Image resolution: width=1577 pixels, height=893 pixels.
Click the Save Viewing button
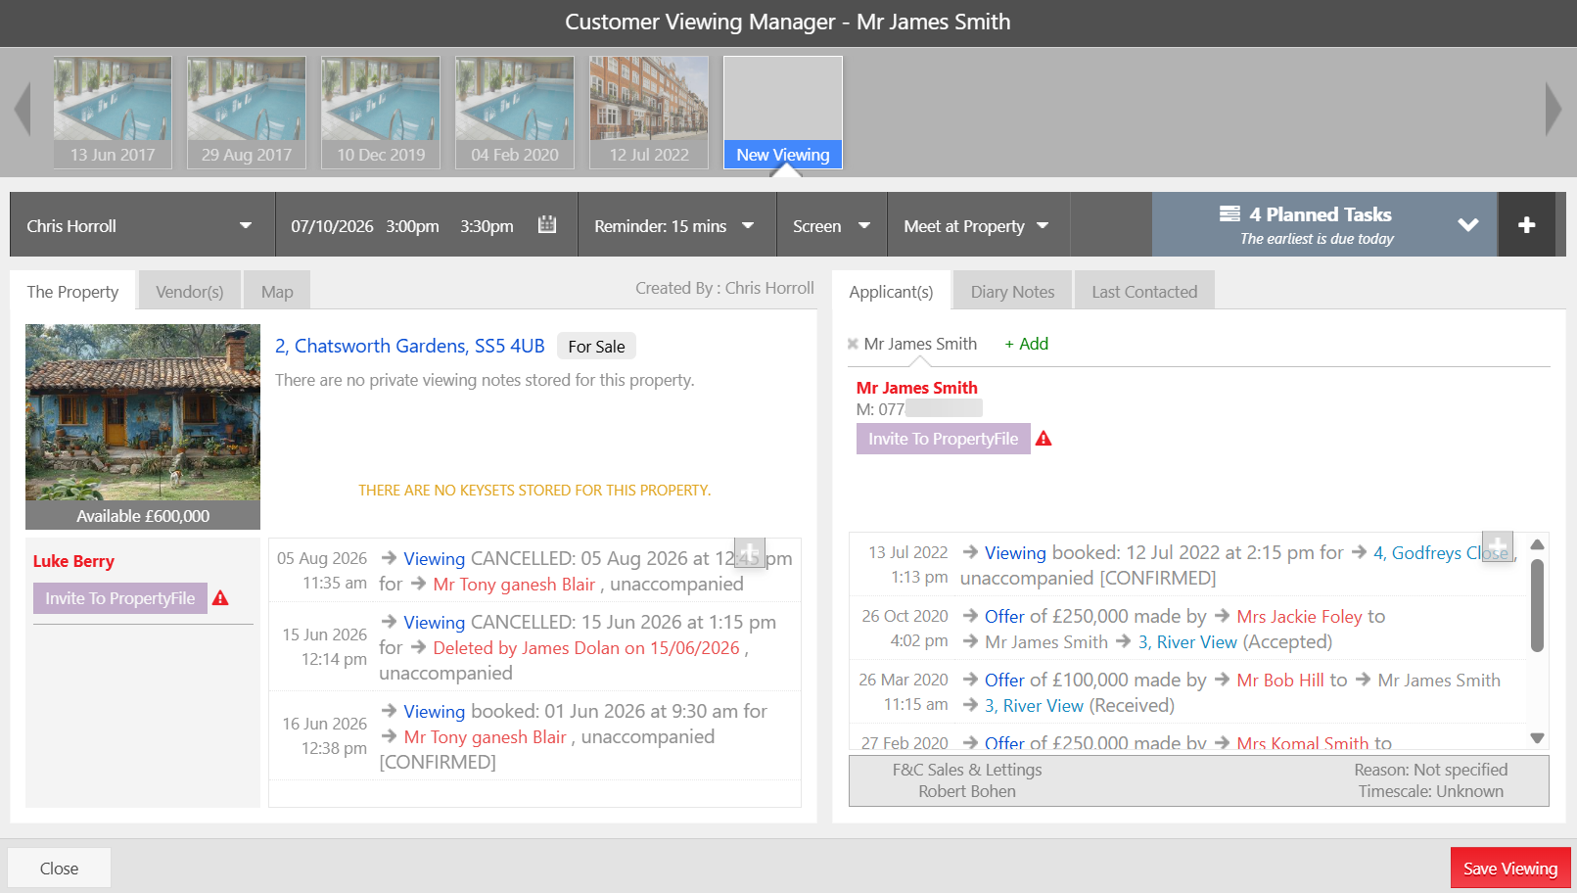[x=1510, y=869]
